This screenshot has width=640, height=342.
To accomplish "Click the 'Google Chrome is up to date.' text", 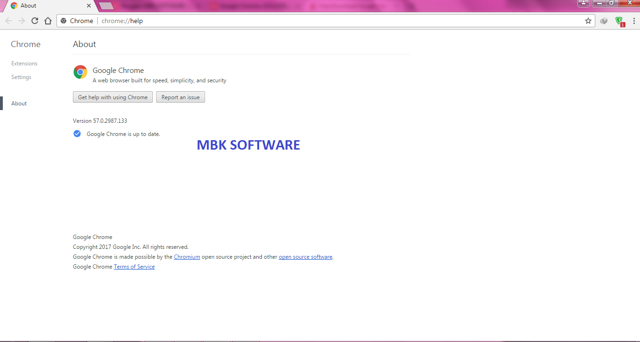I will [123, 134].
